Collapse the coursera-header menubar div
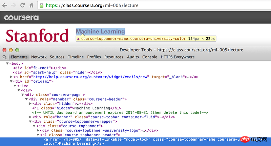Viewport: 271px width, 146px height. 26,99
